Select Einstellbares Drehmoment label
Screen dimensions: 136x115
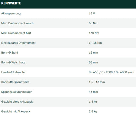[18, 43]
